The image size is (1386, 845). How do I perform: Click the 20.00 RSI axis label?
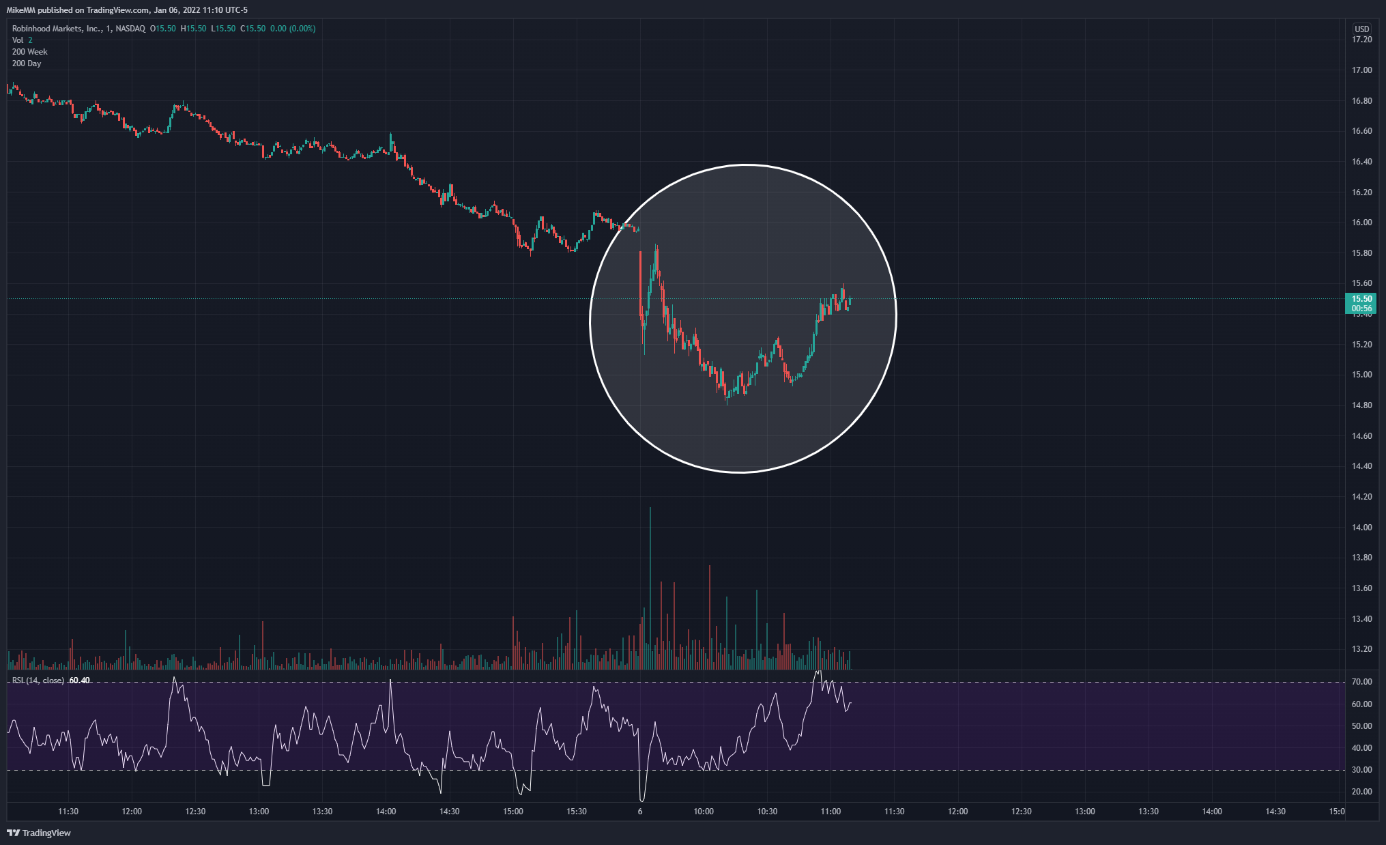1361,792
